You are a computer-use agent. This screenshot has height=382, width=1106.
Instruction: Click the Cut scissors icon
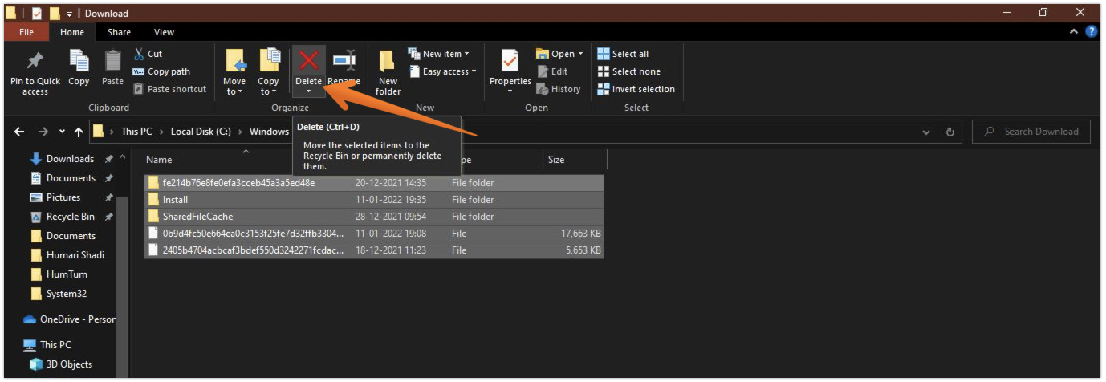(139, 54)
